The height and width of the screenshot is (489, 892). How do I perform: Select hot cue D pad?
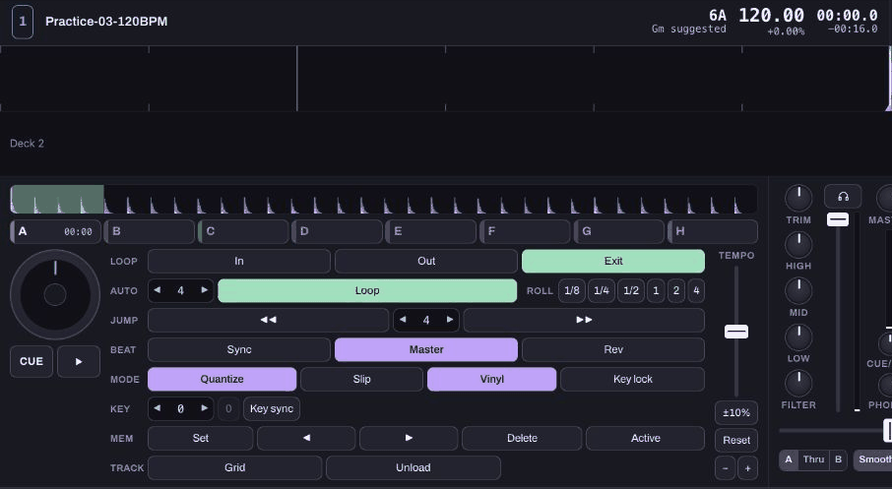point(338,231)
